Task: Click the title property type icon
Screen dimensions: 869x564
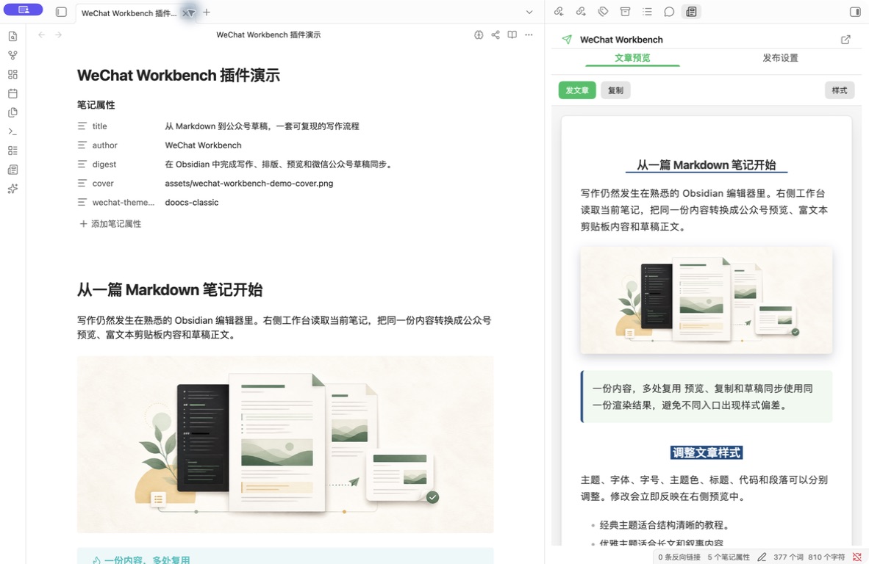Action: (82, 126)
